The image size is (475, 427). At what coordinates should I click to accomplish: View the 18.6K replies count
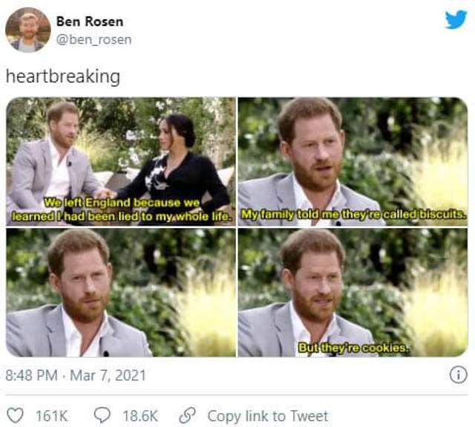pos(140,416)
